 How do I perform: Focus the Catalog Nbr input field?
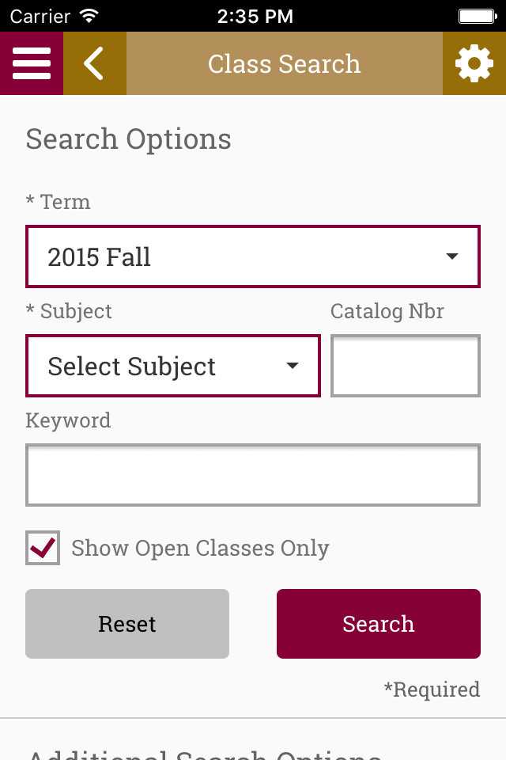[405, 366]
